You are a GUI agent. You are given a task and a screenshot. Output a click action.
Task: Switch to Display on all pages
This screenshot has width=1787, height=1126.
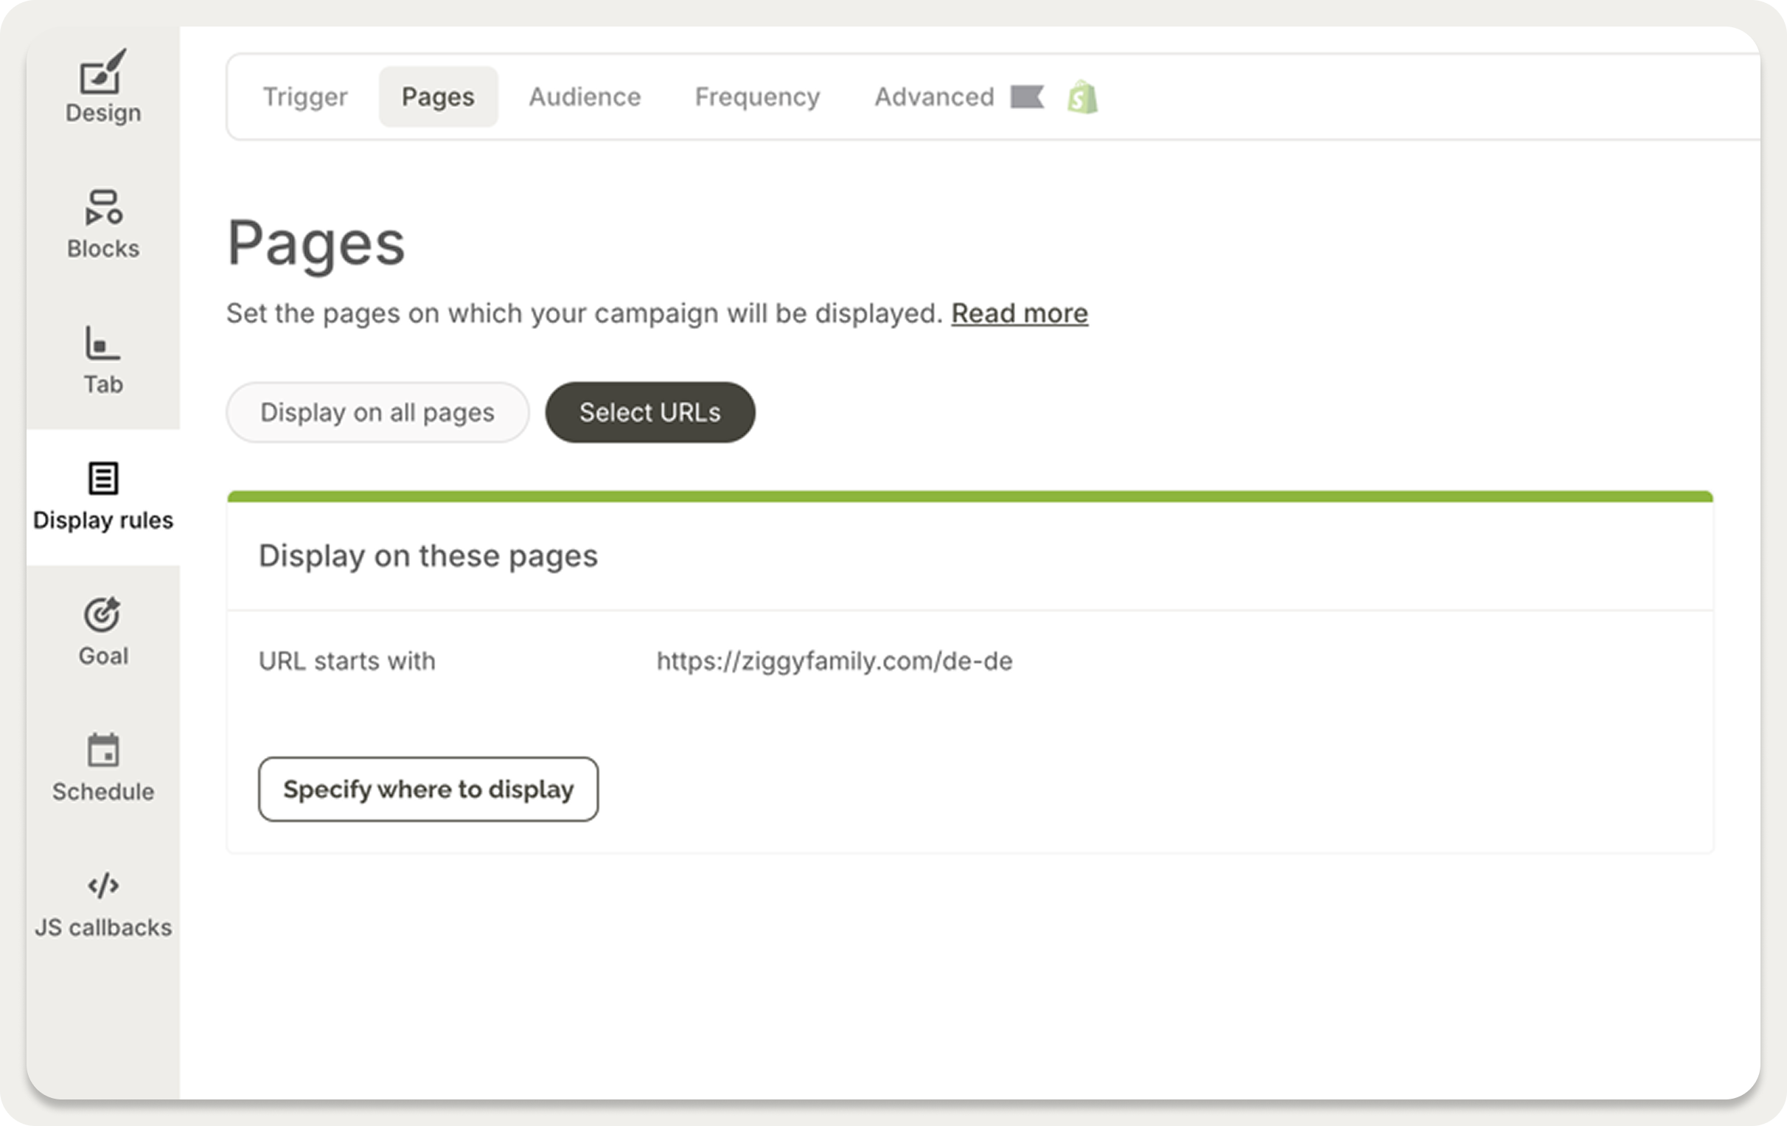coord(377,413)
